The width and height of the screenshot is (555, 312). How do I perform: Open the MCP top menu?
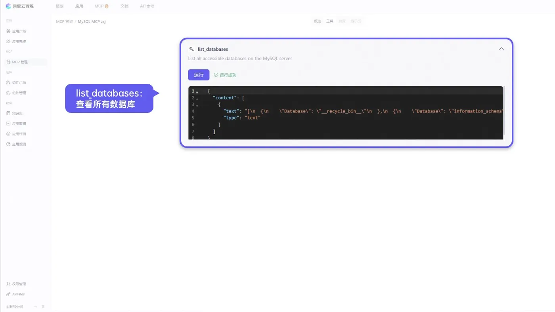point(101,6)
